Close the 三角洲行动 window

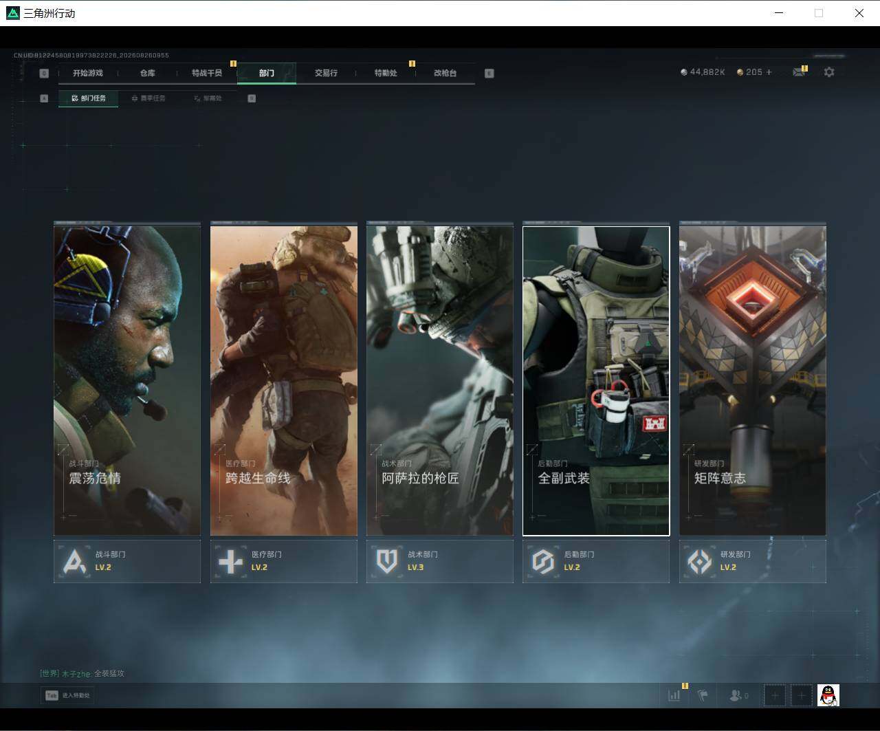click(859, 13)
